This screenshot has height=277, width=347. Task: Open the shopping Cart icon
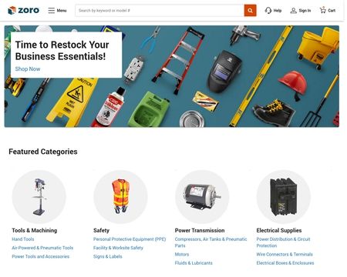click(323, 10)
